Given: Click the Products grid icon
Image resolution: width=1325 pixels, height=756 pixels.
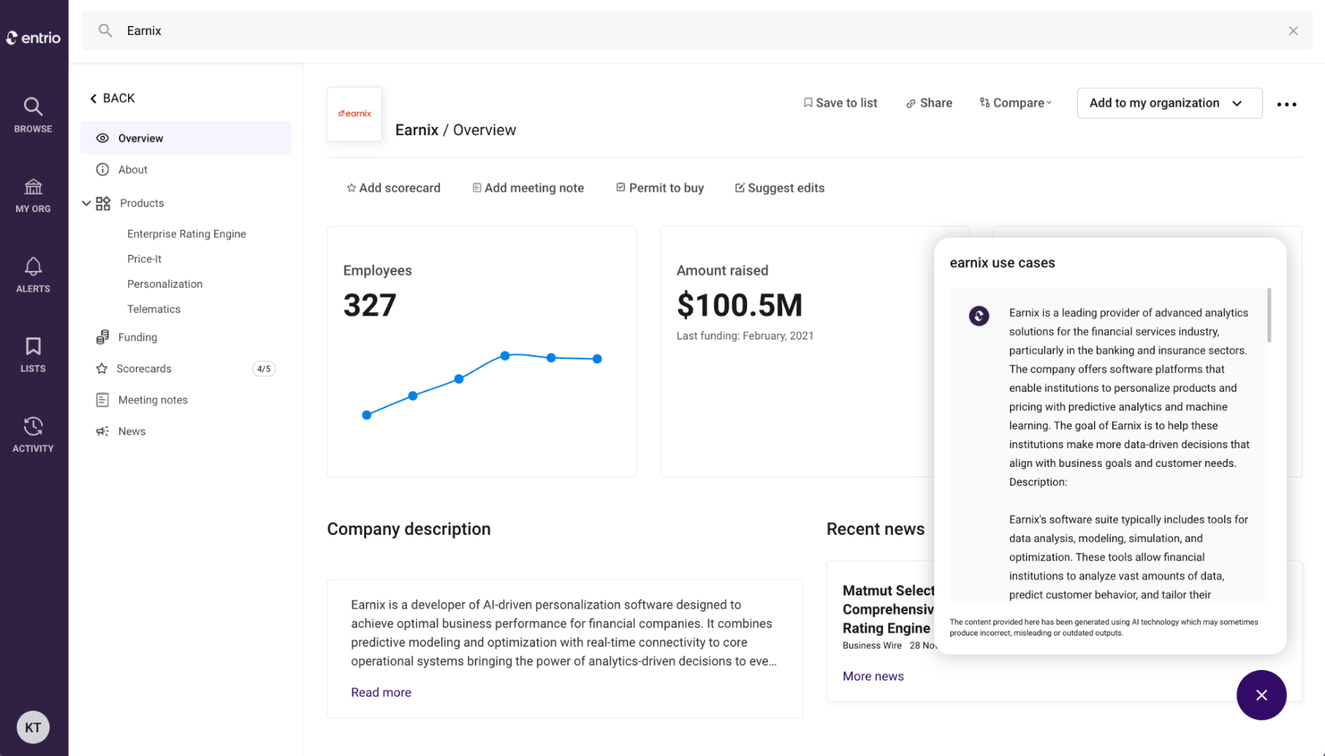Looking at the screenshot, I should coord(103,203).
